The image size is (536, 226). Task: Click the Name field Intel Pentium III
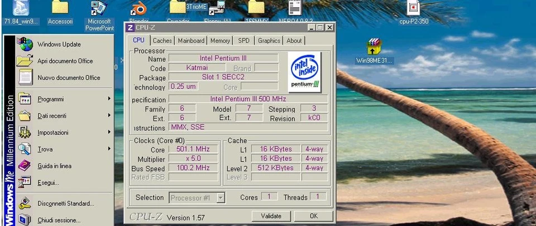coord(223,58)
